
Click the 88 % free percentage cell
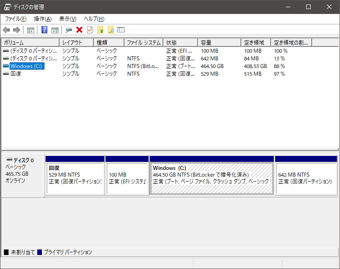click(279, 66)
